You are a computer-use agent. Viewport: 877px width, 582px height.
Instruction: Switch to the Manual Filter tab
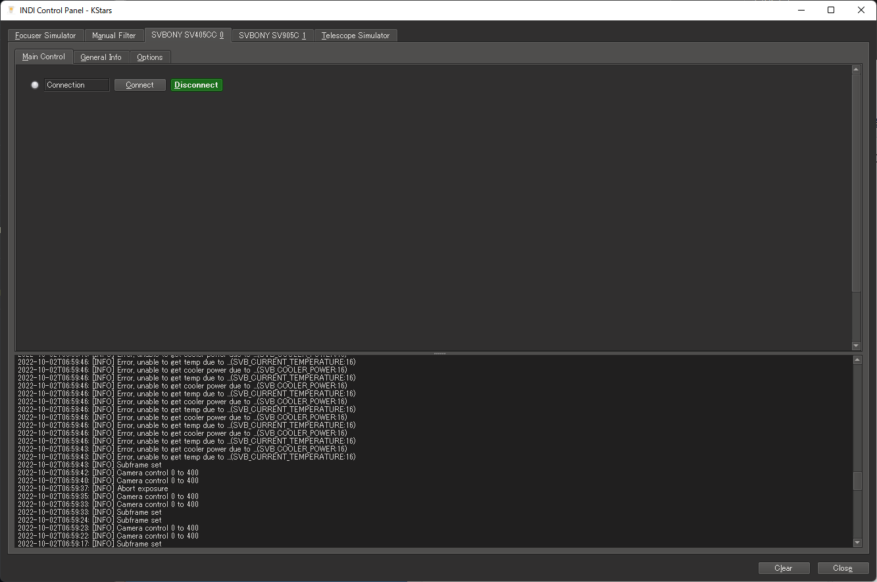pyautogui.click(x=114, y=35)
